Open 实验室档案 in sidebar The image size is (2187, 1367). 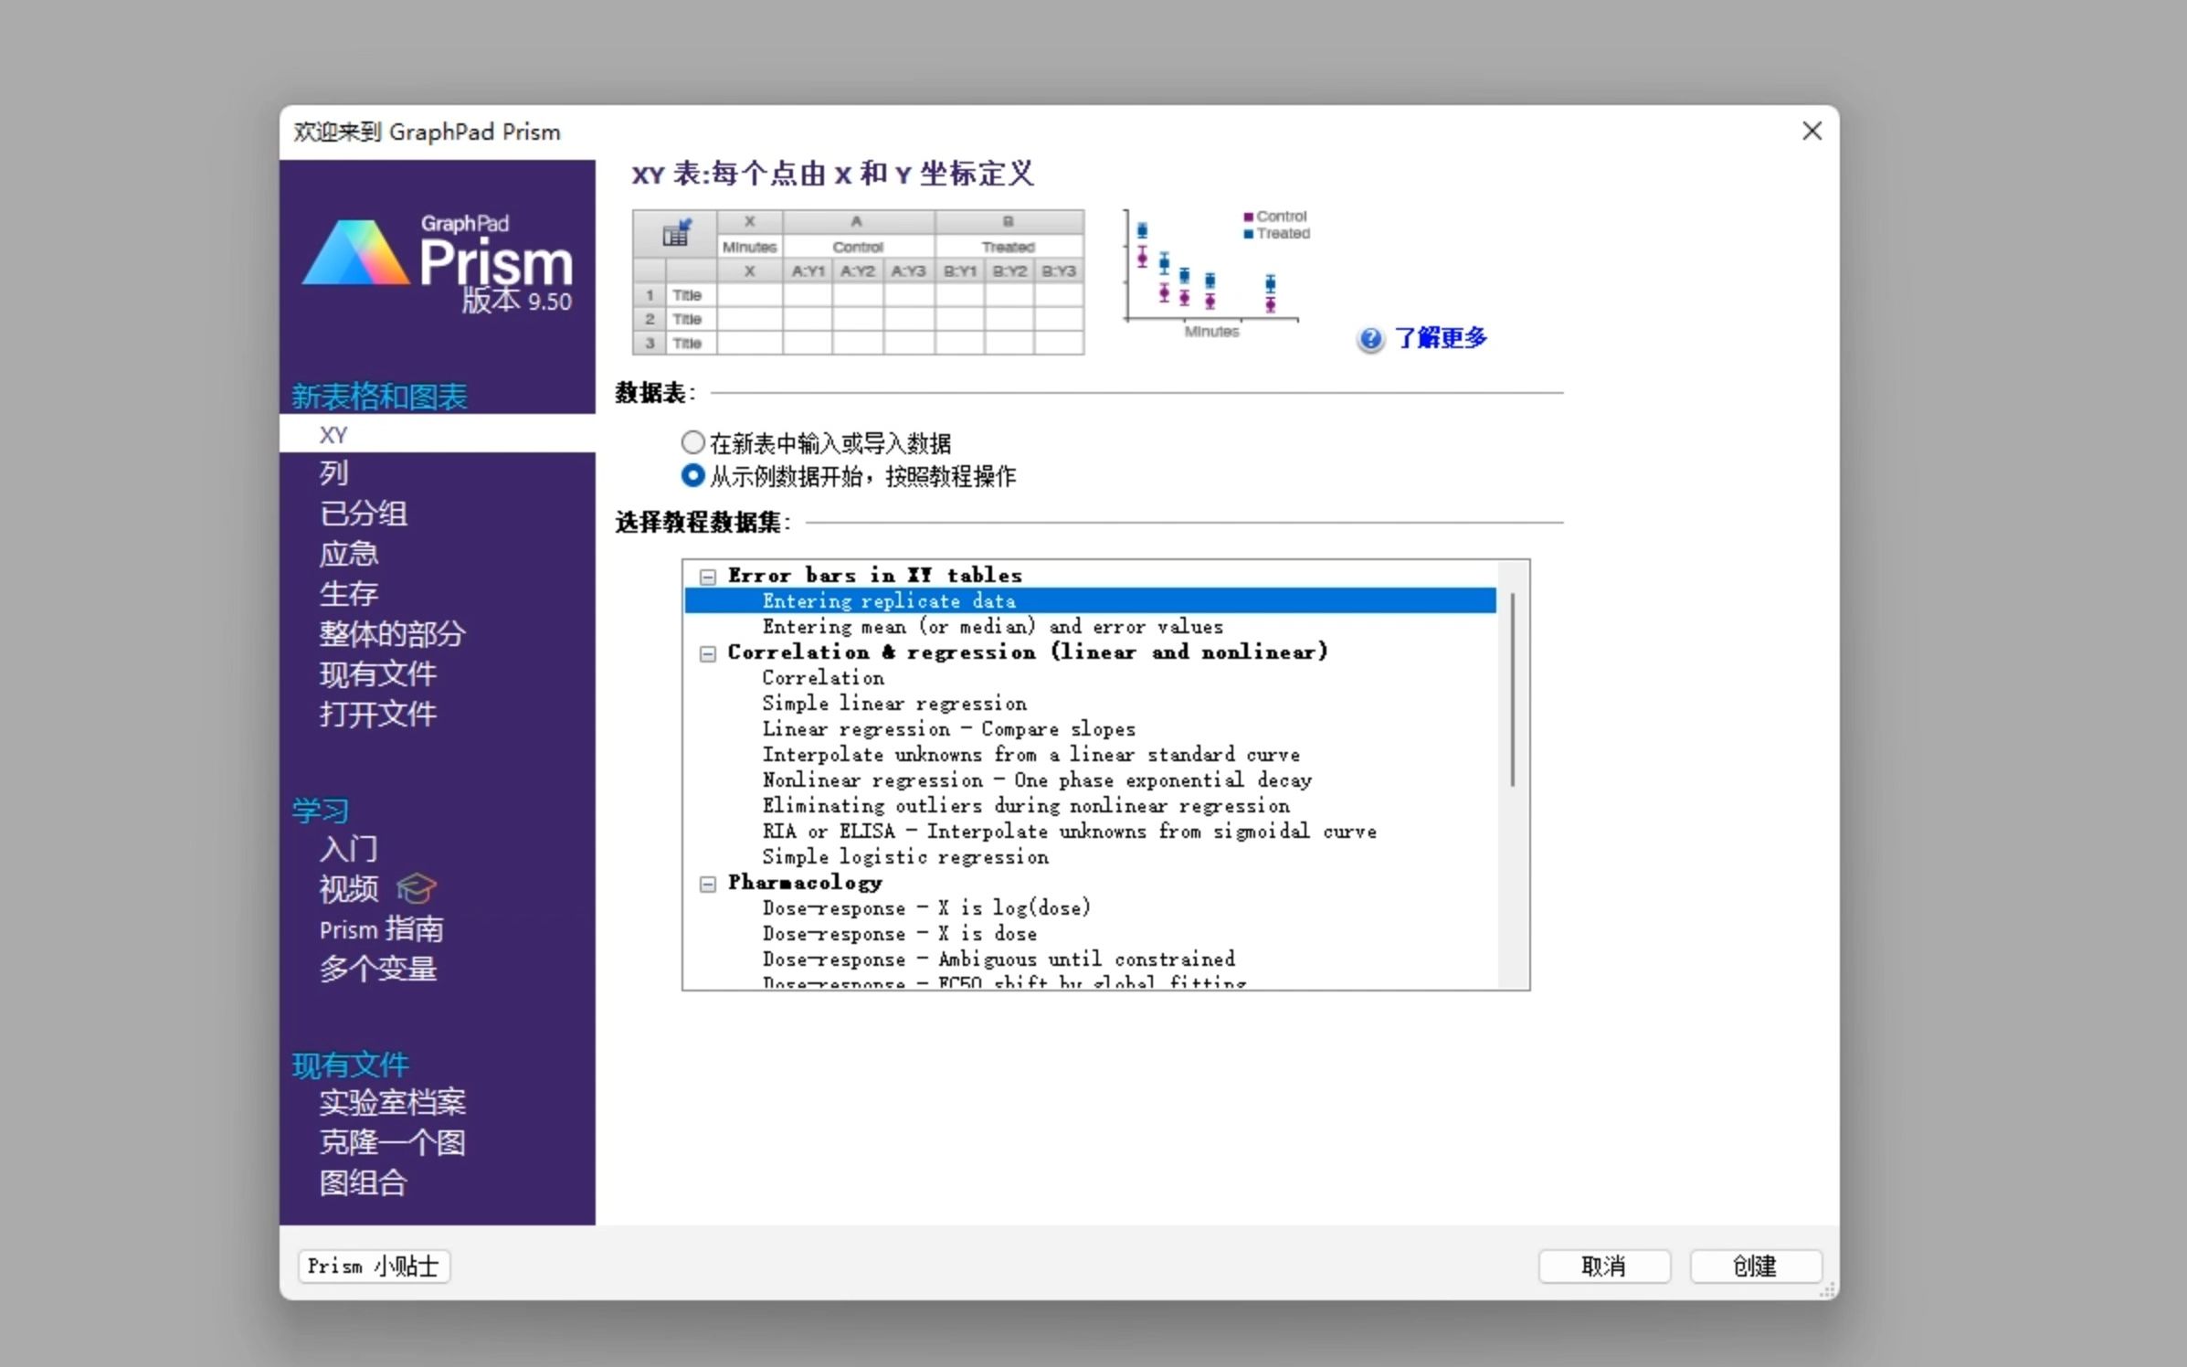392,1103
